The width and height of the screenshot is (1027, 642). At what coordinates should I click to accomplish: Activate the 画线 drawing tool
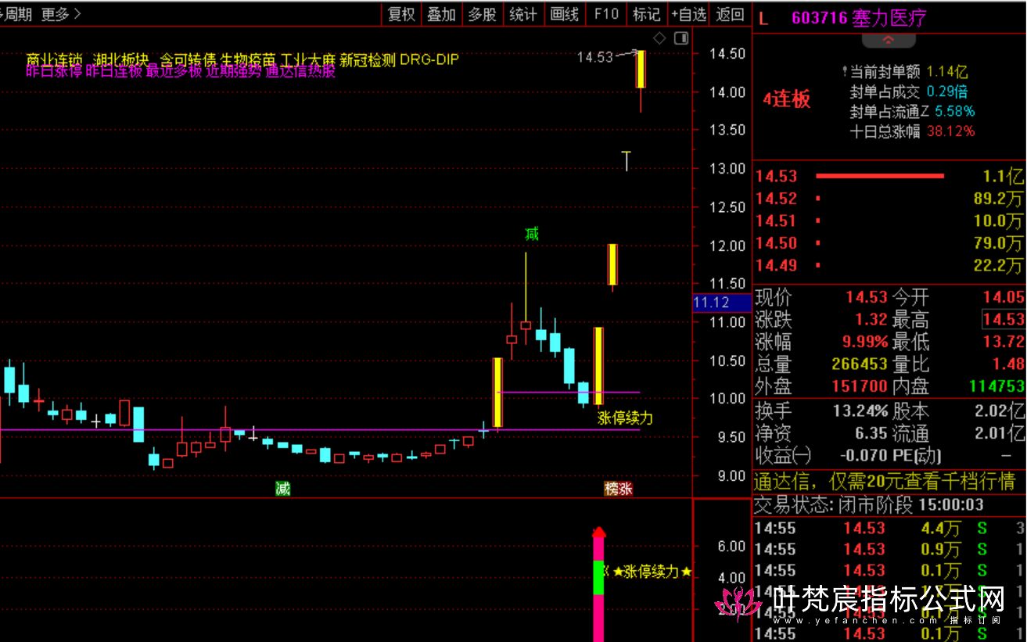[565, 14]
